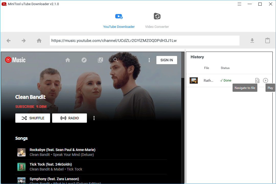This screenshot has width=276, height=184.
Task: Click the download icon beside the URL bar
Action: [x=252, y=40]
